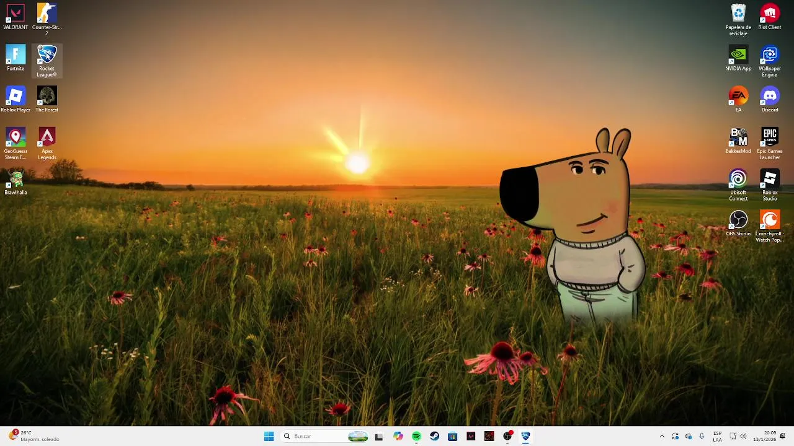Select the Riot Client desktop icon

[x=770, y=17]
